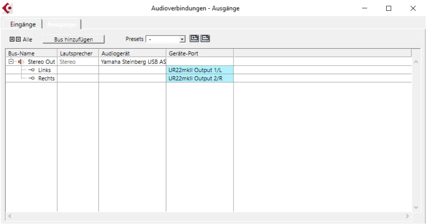Click the vertical scrollbar up arrow
This screenshot has width=426, height=224.
coord(416,62)
